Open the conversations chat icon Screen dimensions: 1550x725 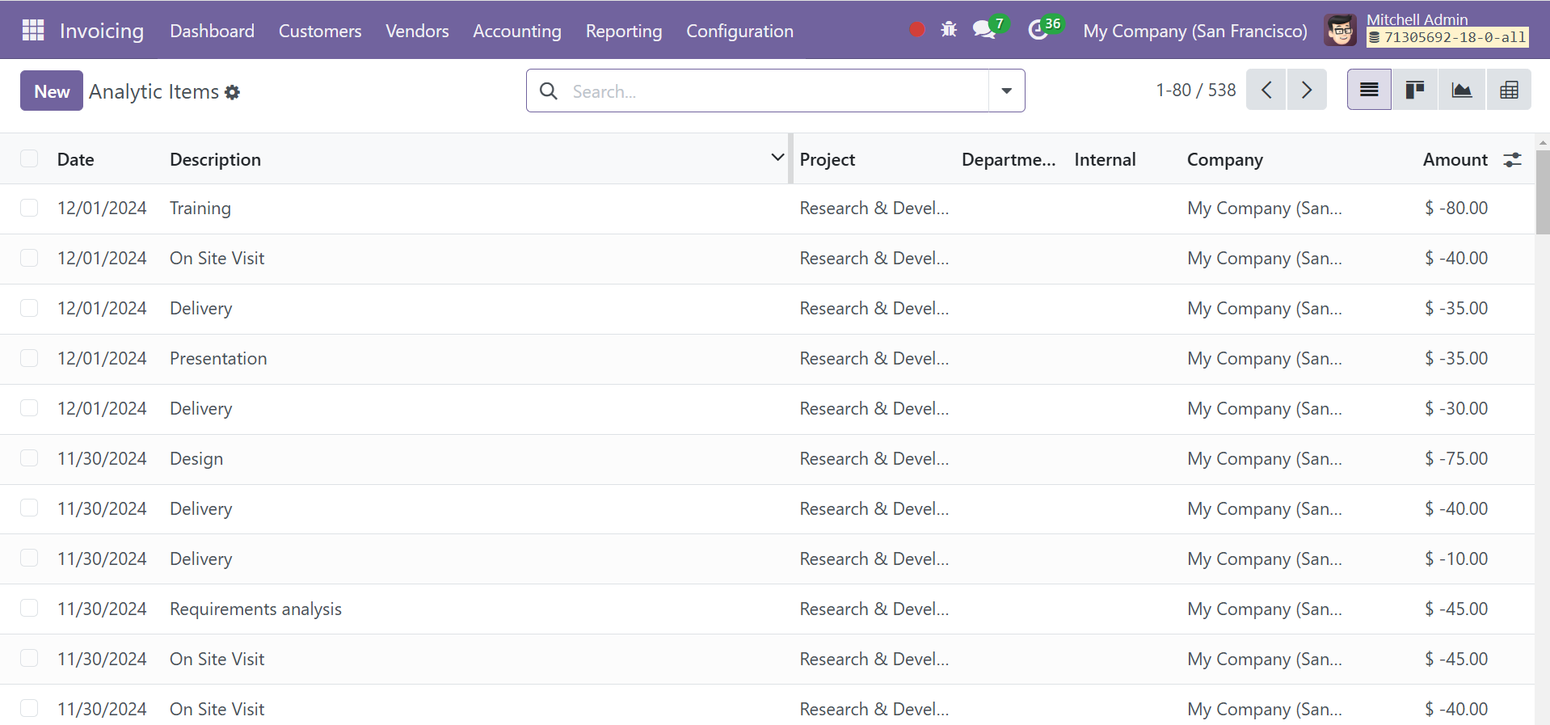point(983,30)
